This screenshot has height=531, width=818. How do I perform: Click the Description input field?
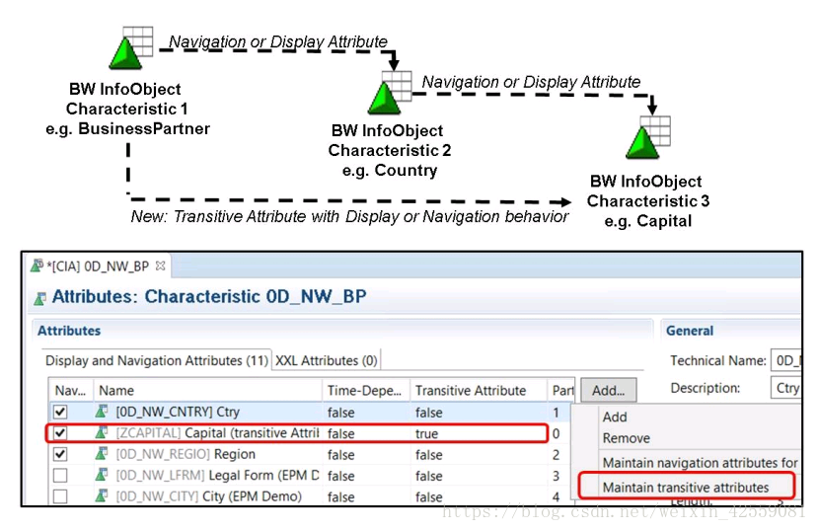point(785,388)
